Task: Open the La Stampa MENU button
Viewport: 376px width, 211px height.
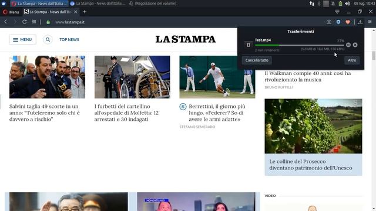Action: point(23,39)
